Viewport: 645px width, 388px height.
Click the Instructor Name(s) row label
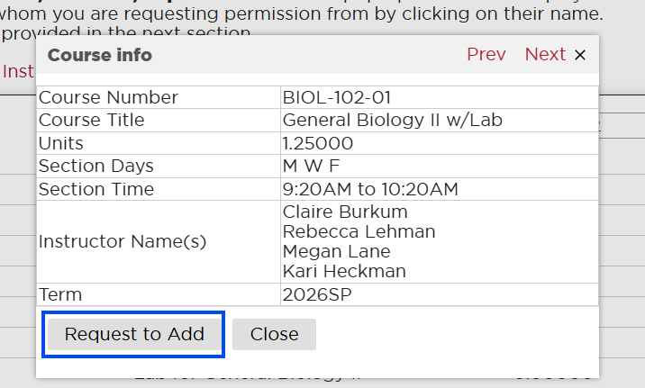[123, 242]
